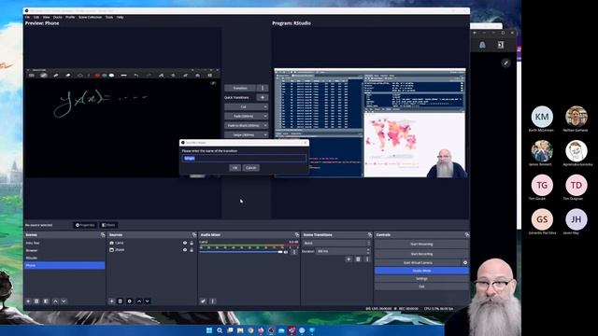This screenshot has height=336, width=598.
Task: Confirm transition name with OK
Action: 235,168
